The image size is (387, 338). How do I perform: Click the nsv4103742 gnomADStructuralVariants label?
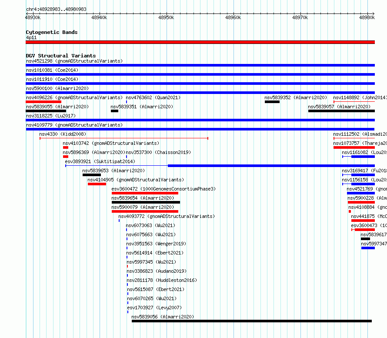point(111,143)
